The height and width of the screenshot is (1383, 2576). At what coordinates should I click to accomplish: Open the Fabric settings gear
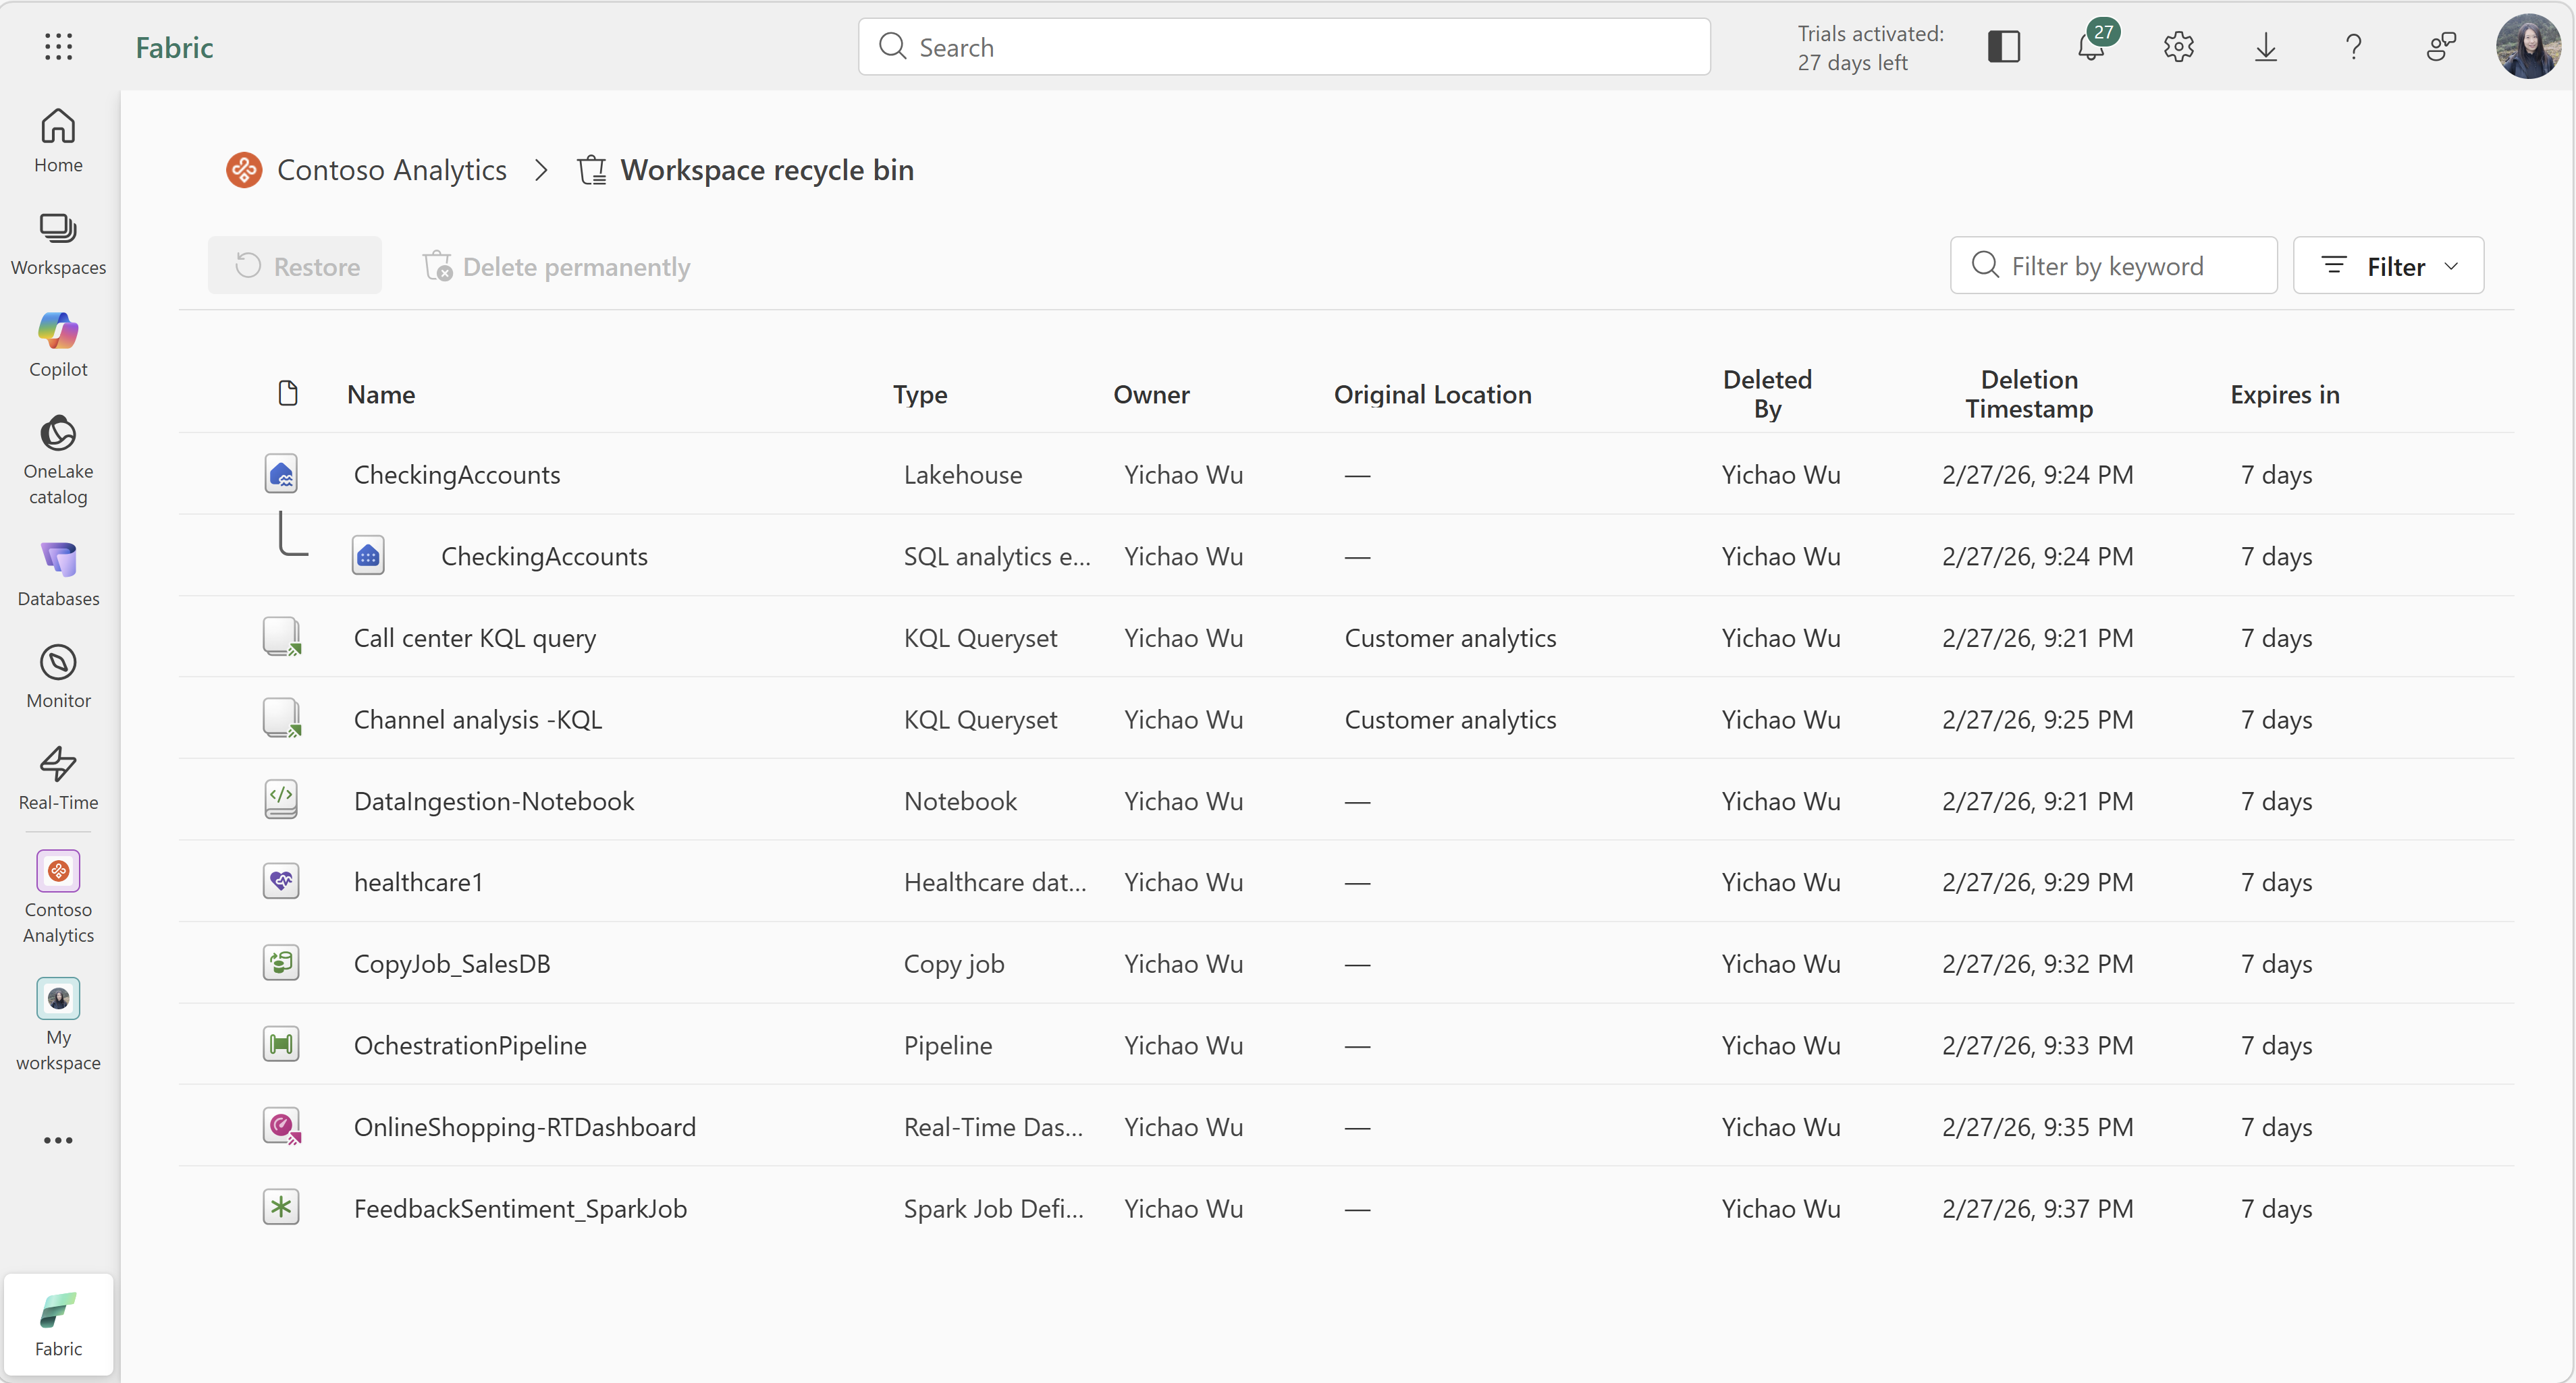tap(2179, 46)
